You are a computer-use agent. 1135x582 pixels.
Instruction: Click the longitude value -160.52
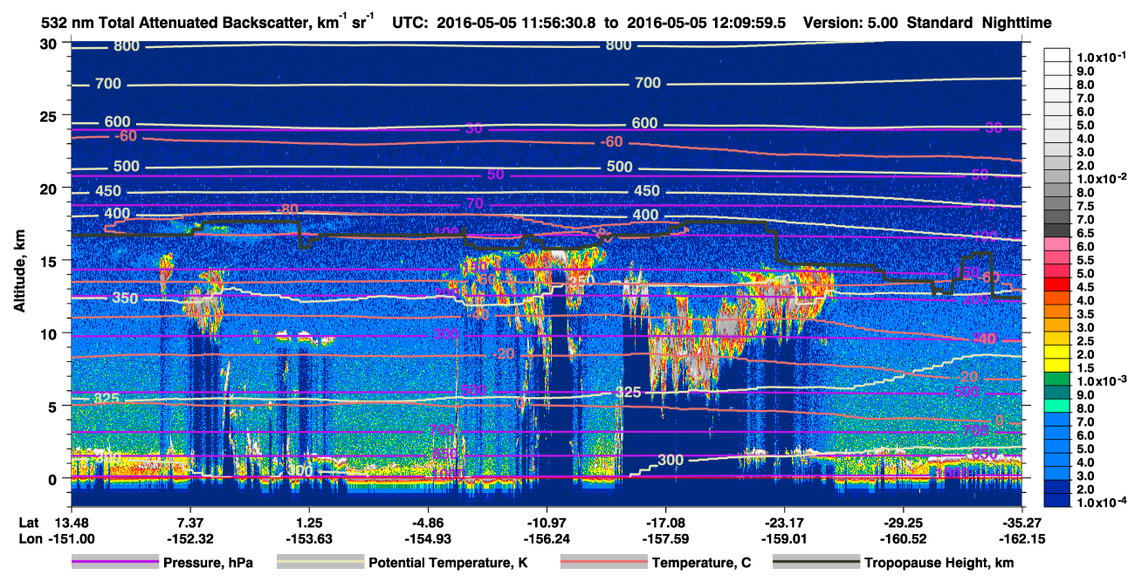(x=903, y=538)
